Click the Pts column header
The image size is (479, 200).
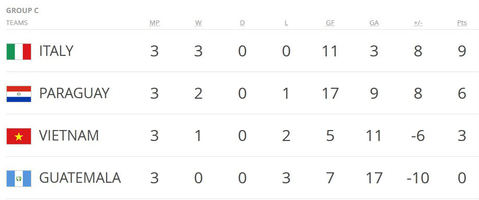tap(462, 23)
